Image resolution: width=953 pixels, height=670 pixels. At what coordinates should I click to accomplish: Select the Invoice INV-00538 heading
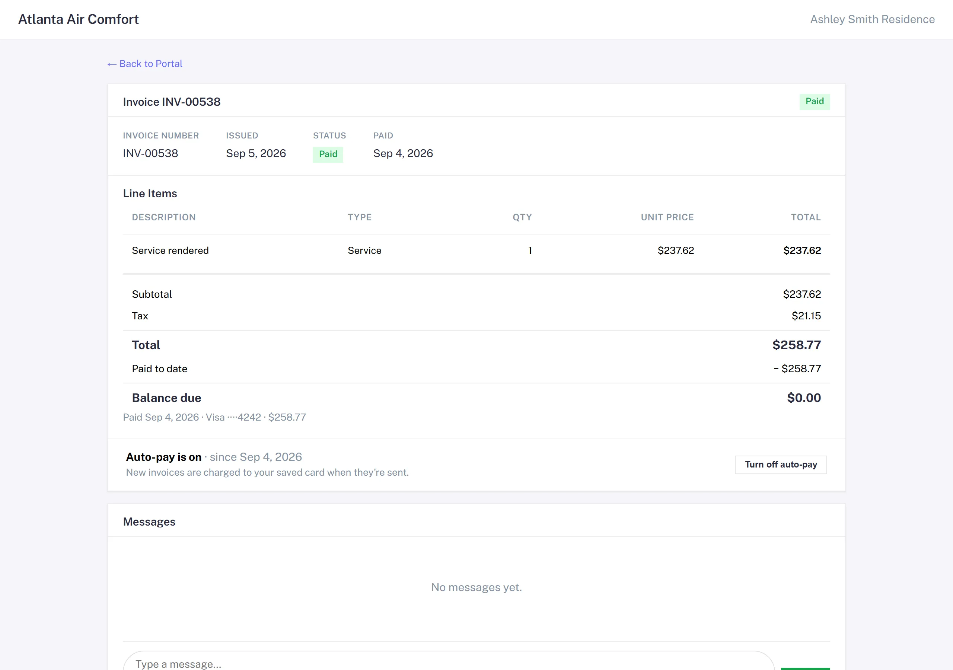172,102
